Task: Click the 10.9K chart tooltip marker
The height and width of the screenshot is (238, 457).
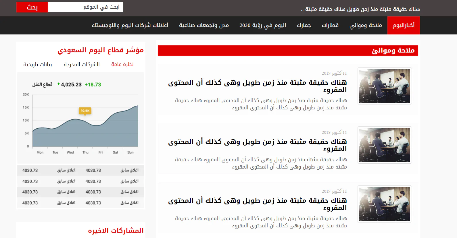Action: pos(85,111)
